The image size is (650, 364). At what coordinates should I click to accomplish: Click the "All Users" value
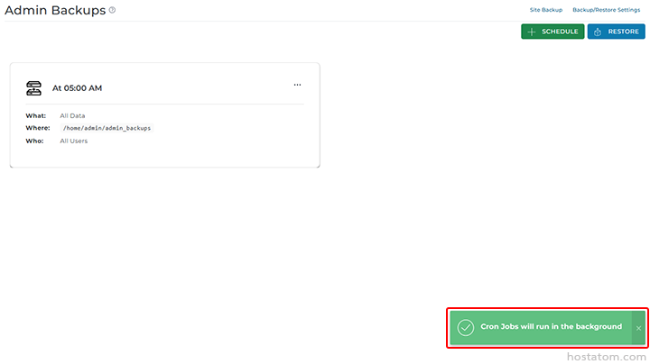[x=73, y=141]
